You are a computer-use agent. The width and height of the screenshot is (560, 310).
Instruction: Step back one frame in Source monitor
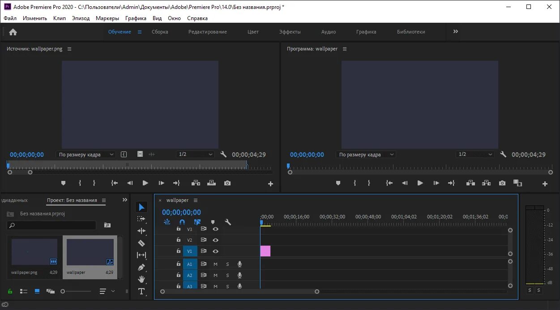130,183
